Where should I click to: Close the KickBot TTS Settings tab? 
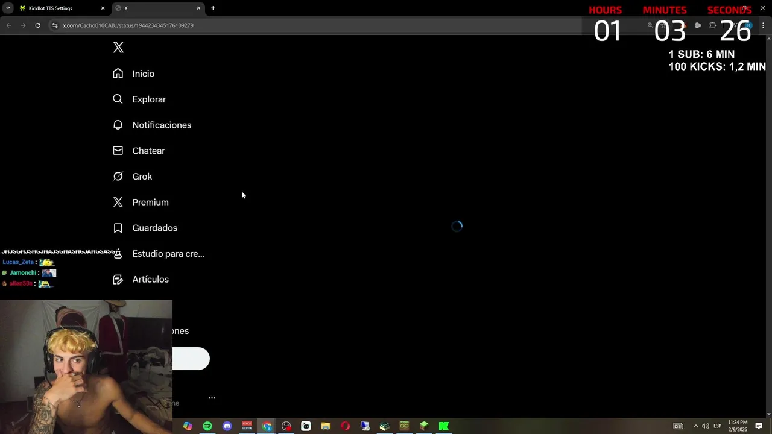pos(103,8)
